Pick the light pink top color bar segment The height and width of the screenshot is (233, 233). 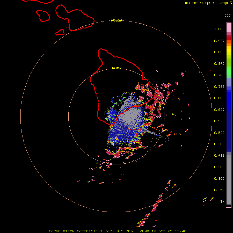(x=229, y=27)
